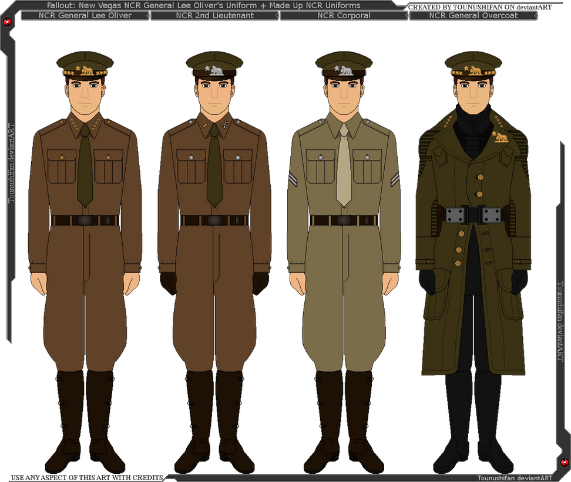571x482 pixels.
Task: Click the General Lee Oliver uniform figure
Action: (x=85, y=262)
